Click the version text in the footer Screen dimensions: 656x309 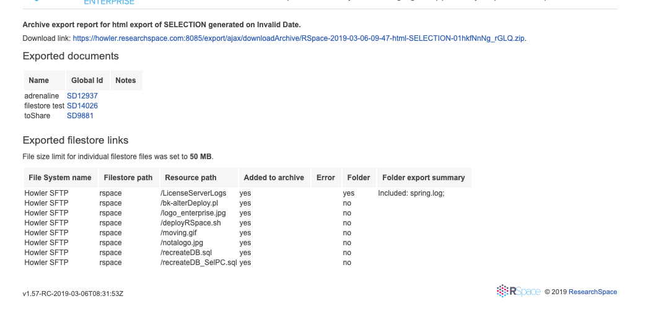pyautogui.click(x=77, y=293)
